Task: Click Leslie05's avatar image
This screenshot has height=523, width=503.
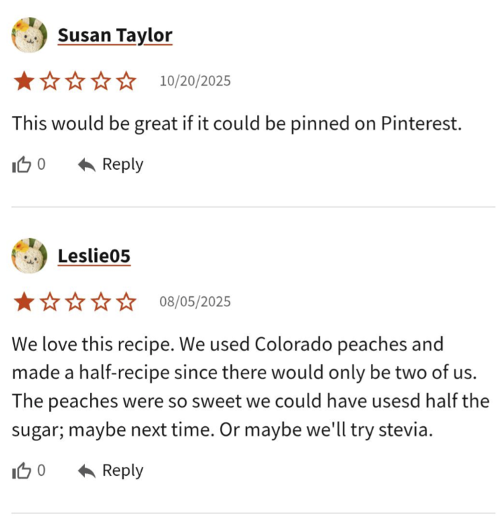Action: pos(30,256)
